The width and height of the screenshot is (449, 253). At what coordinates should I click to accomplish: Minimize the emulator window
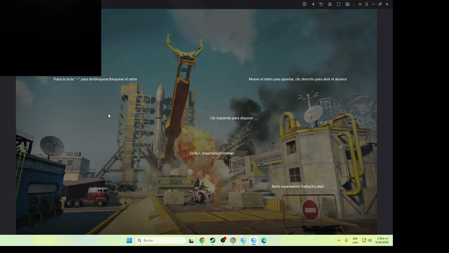(373, 4)
